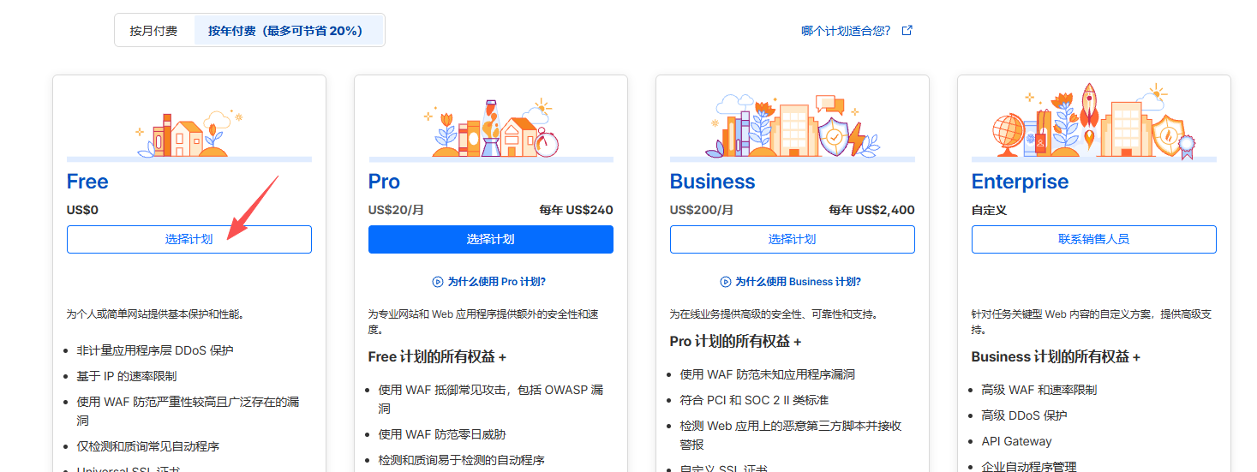Click play icon beside 为什么使用 Pro 计划
Viewport: 1257px width, 472px height.
click(x=438, y=282)
